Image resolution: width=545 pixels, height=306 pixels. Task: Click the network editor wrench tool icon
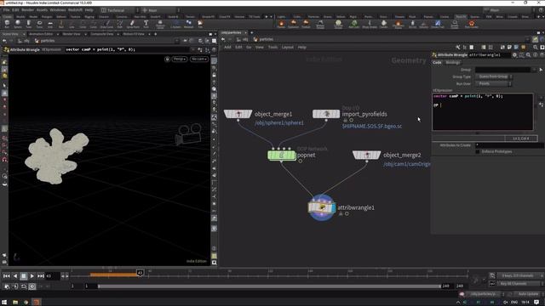(458, 48)
